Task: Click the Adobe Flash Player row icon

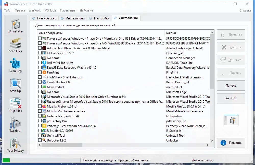Action: (44, 48)
